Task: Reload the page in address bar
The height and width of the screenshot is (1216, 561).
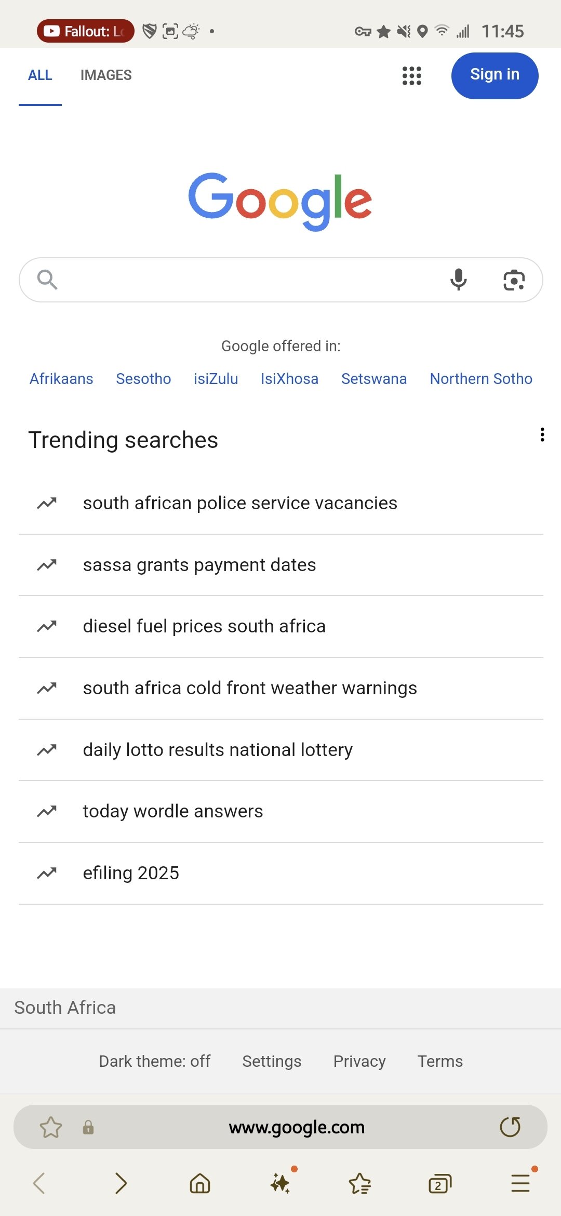Action: pos(510,1127)
